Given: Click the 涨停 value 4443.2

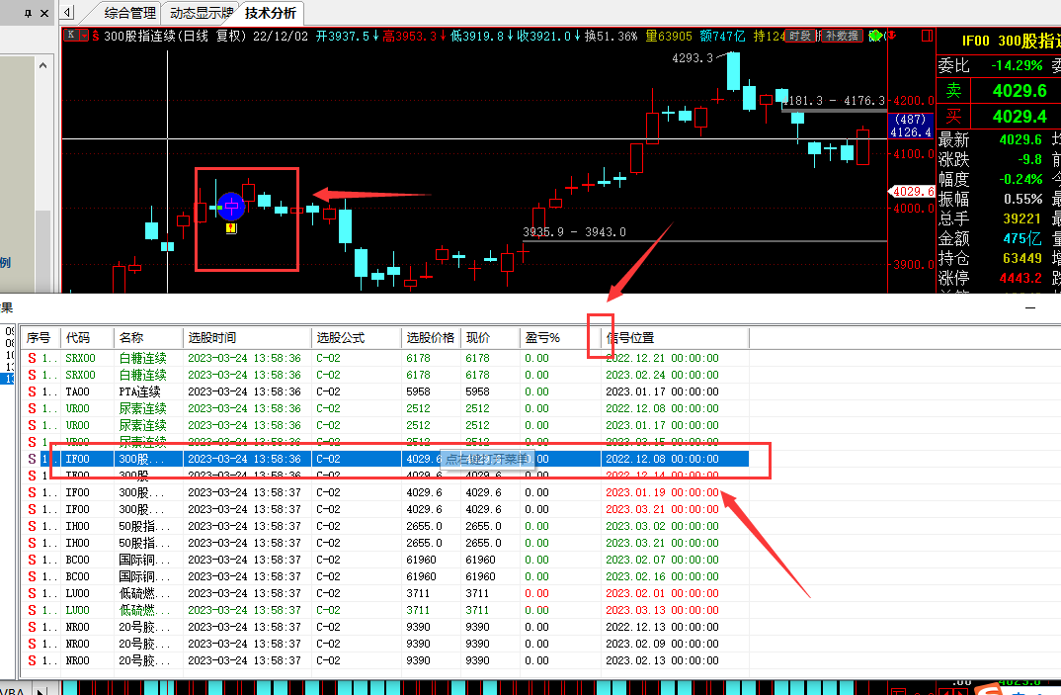Looking at the screenshot, I should point(1020,278).
